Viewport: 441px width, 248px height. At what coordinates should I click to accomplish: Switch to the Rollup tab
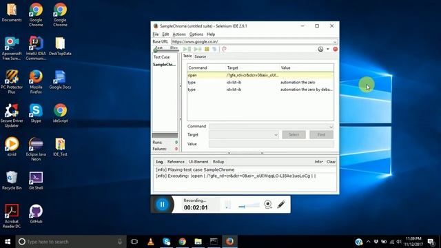click(x=218, y=162)
